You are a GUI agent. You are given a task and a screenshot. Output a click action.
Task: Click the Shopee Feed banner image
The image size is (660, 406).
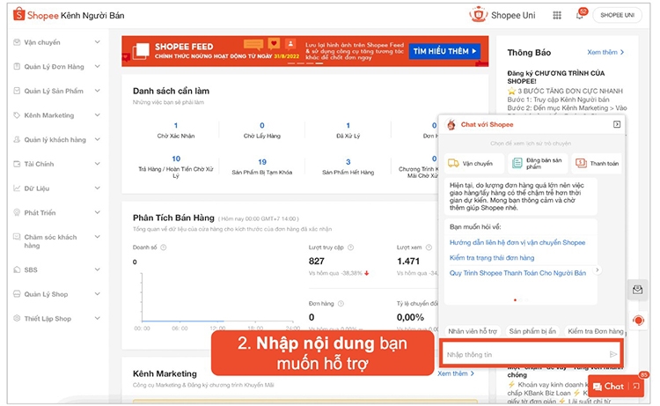coord(305,51)
